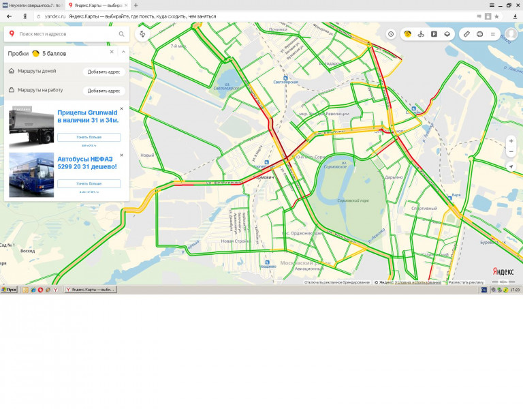This screenshot has width=523, height=409.
Task: Close the Яндекс.Карты tab
Action: [x=126, y=5]
